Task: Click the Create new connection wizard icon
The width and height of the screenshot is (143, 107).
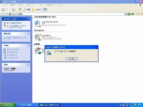Action: pos(5,23)
